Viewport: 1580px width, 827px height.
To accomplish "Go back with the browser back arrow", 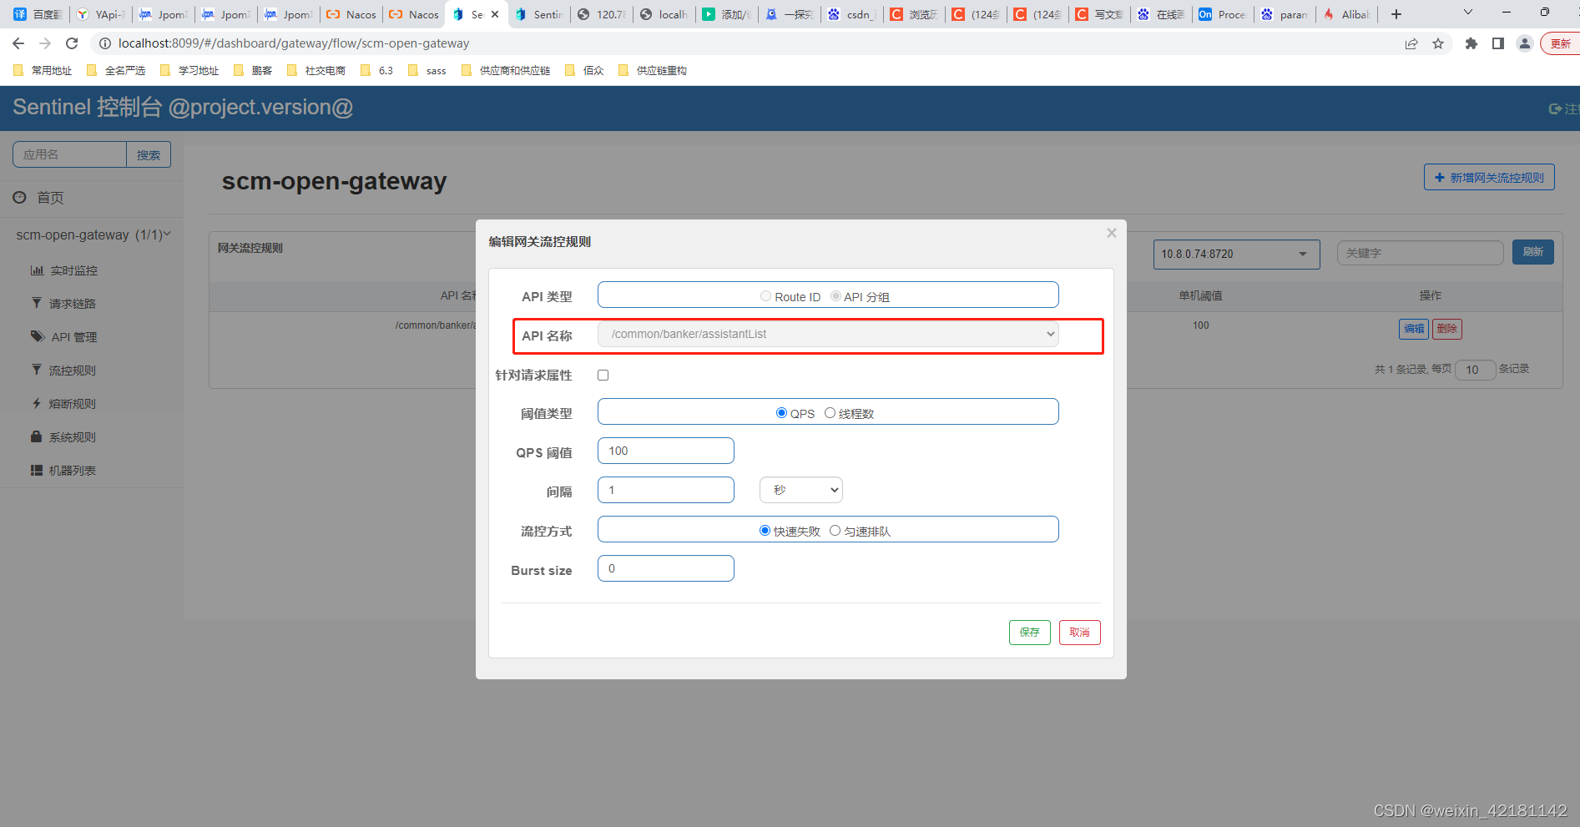I will [18, 43].
